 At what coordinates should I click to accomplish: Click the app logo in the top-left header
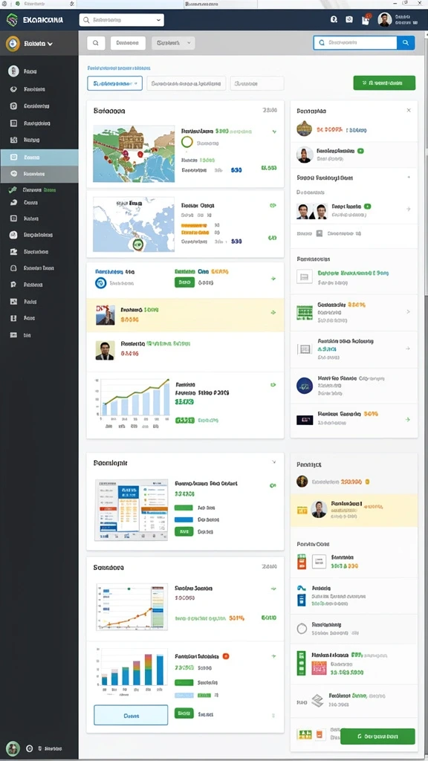[12, 20]
